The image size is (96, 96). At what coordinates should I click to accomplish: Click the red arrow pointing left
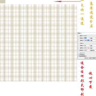(x=67, y=1)
